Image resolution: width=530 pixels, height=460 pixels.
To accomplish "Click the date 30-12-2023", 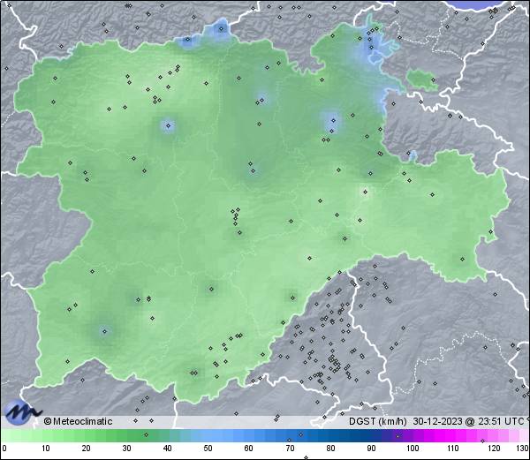I will [x=437, y=421].
